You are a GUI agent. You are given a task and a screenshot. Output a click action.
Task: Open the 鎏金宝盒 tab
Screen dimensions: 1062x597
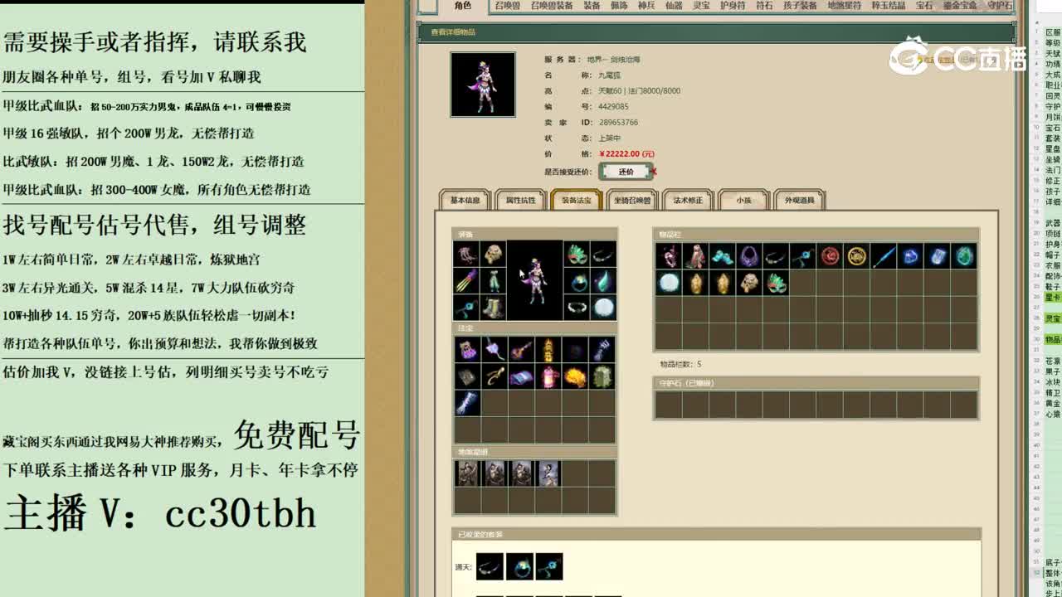(960, 6)
